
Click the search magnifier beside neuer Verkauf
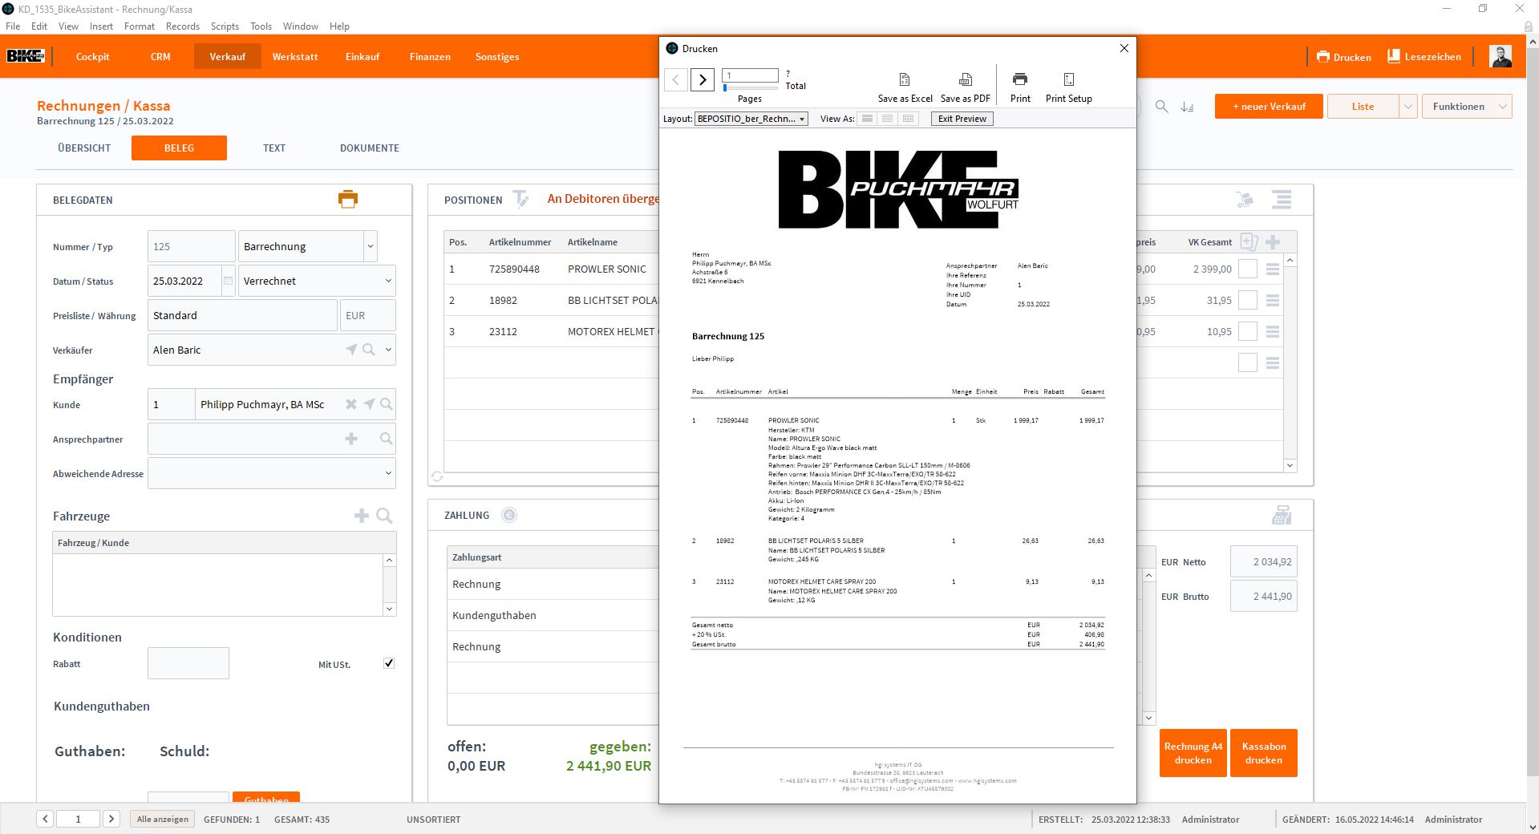[x=1161, y=106]
